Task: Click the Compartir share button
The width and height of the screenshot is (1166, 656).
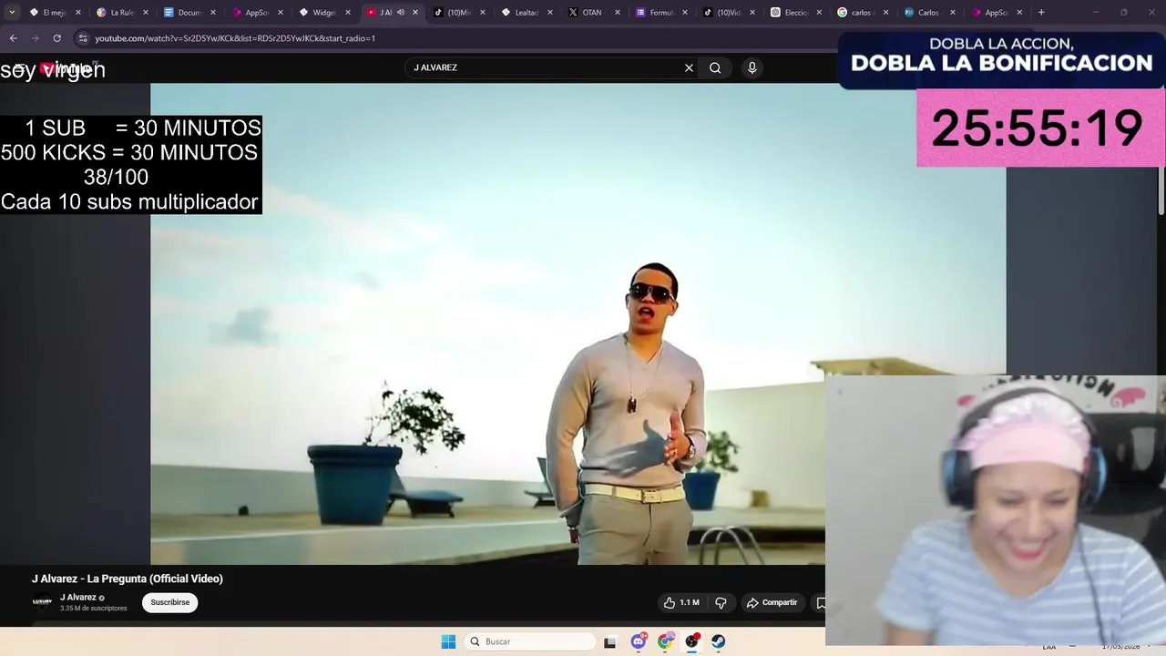Action: click(x=772, y=602)
